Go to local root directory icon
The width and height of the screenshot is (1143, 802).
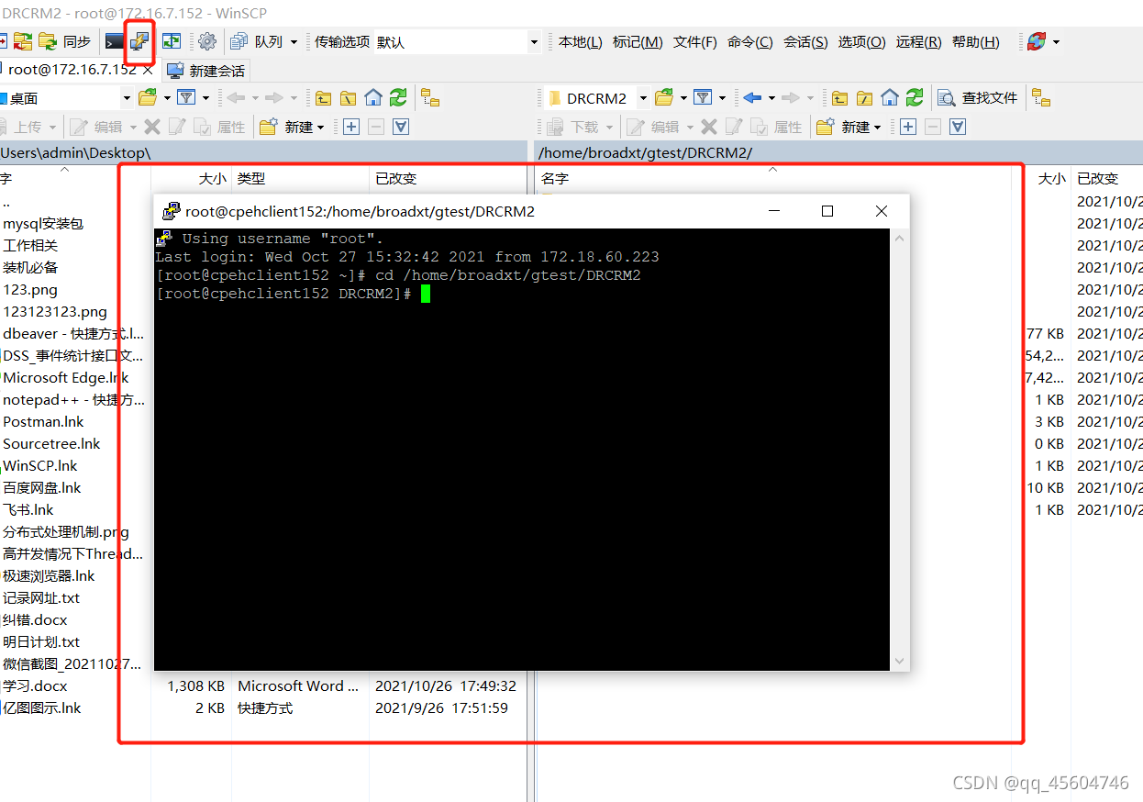pos(348,97)
